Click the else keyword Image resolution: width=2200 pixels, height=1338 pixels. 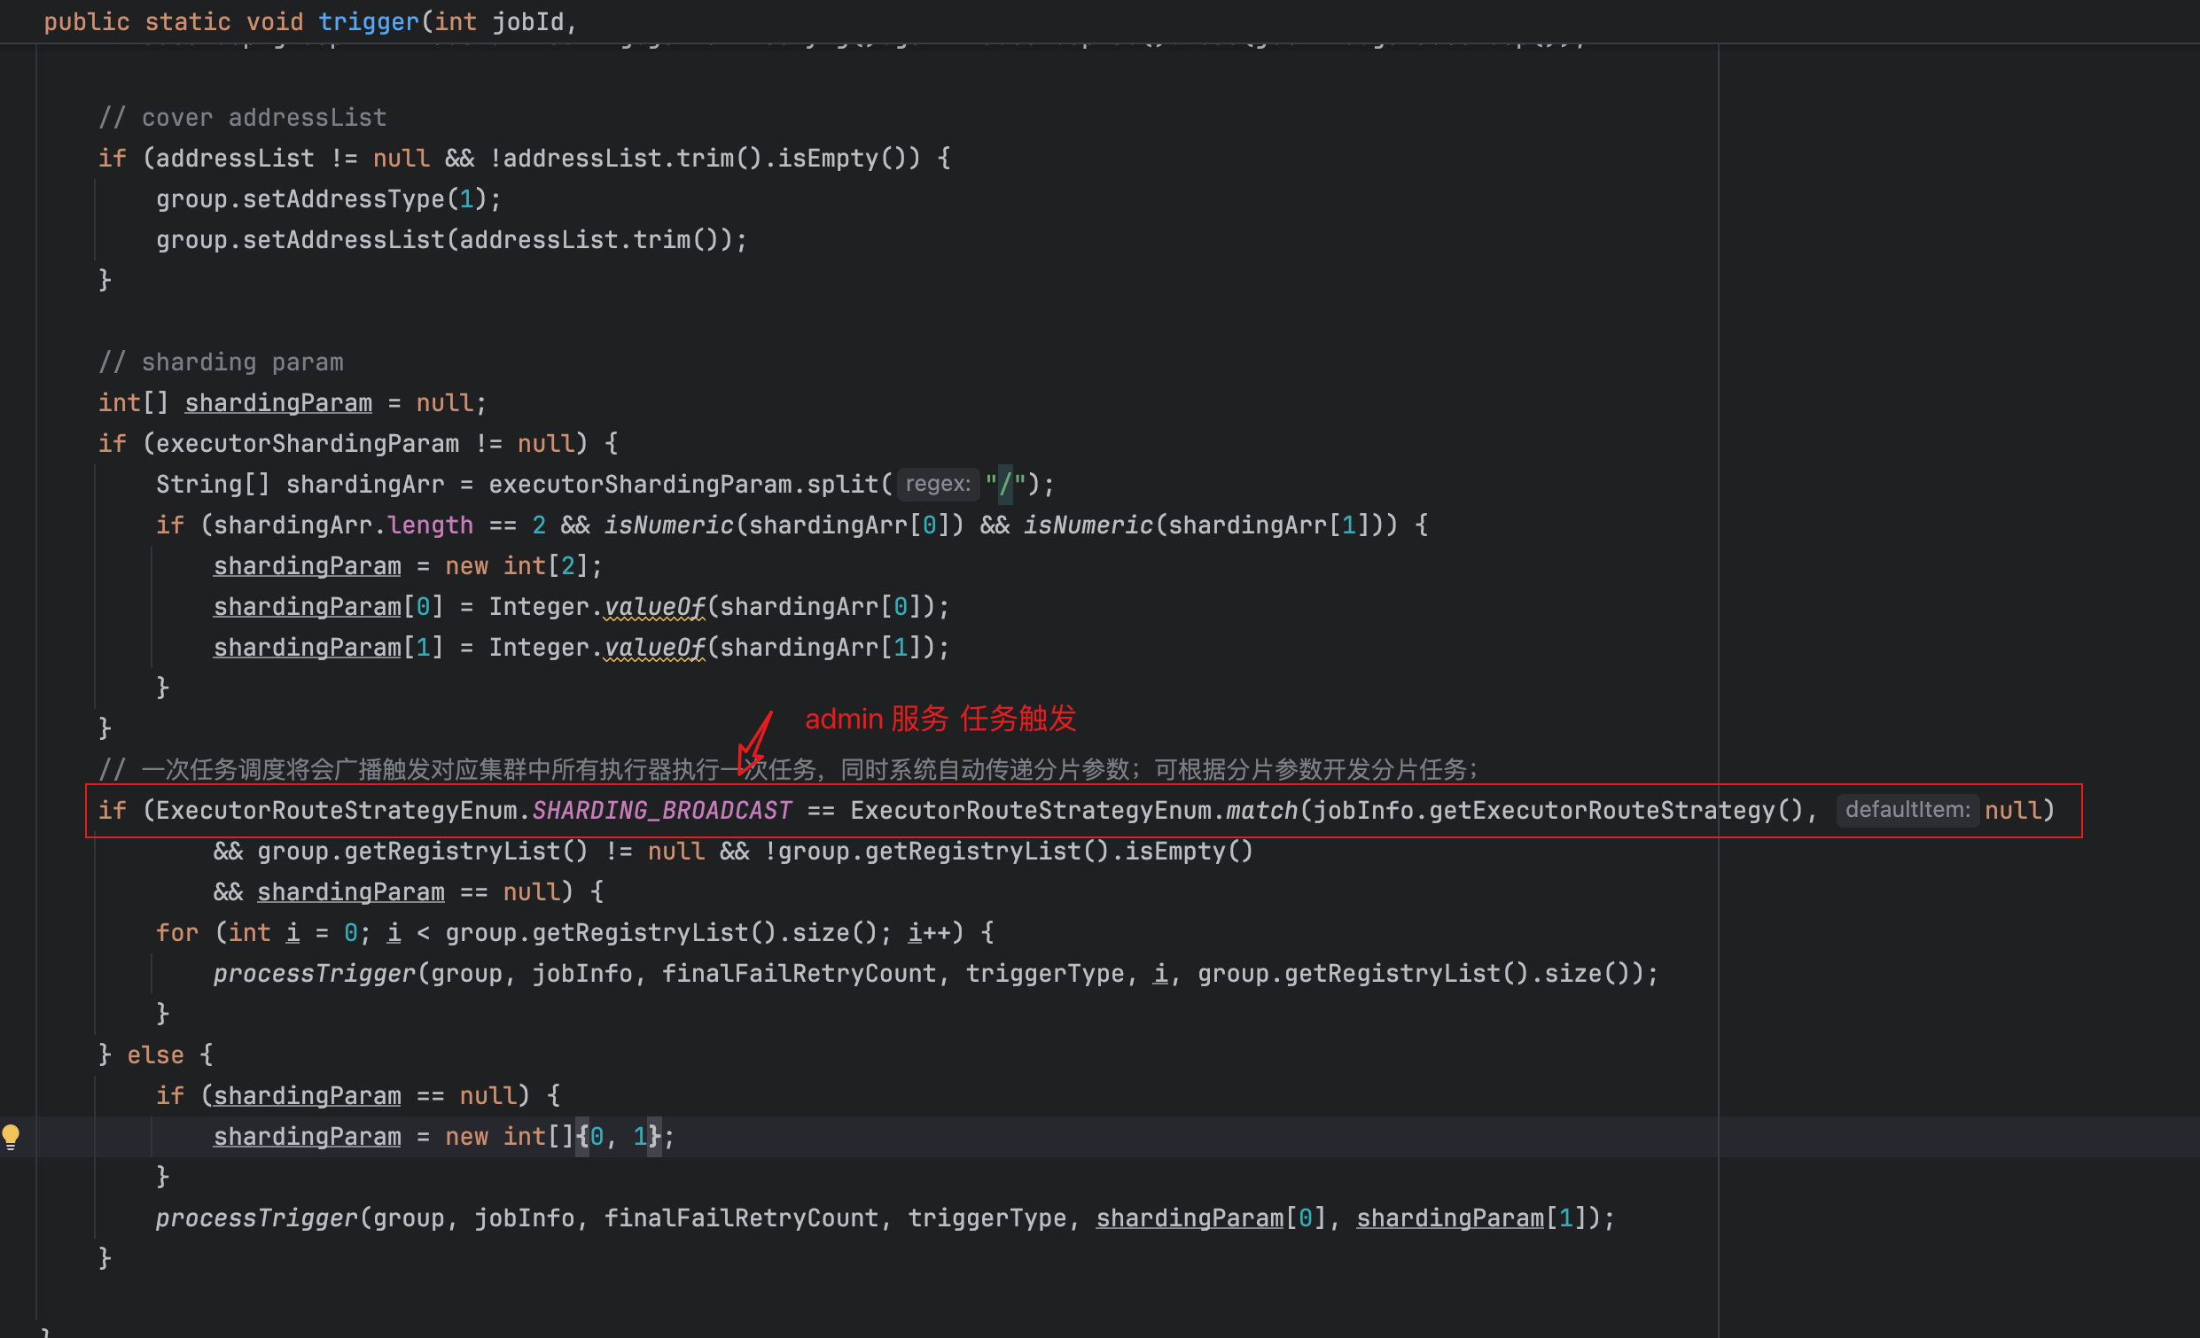[x=155, y=1055]
